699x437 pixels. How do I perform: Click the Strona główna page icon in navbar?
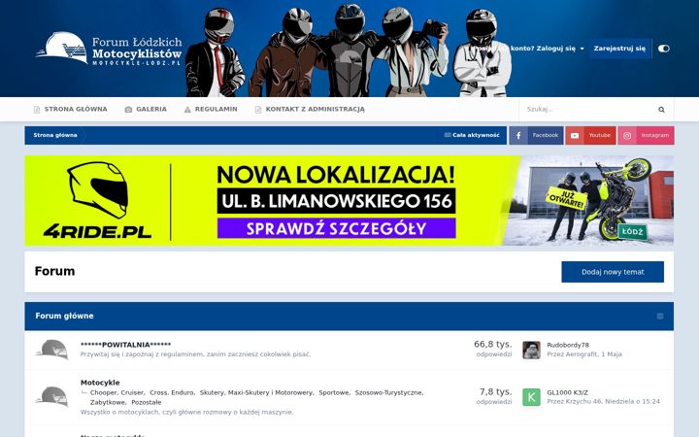click(x=37, y=110)
